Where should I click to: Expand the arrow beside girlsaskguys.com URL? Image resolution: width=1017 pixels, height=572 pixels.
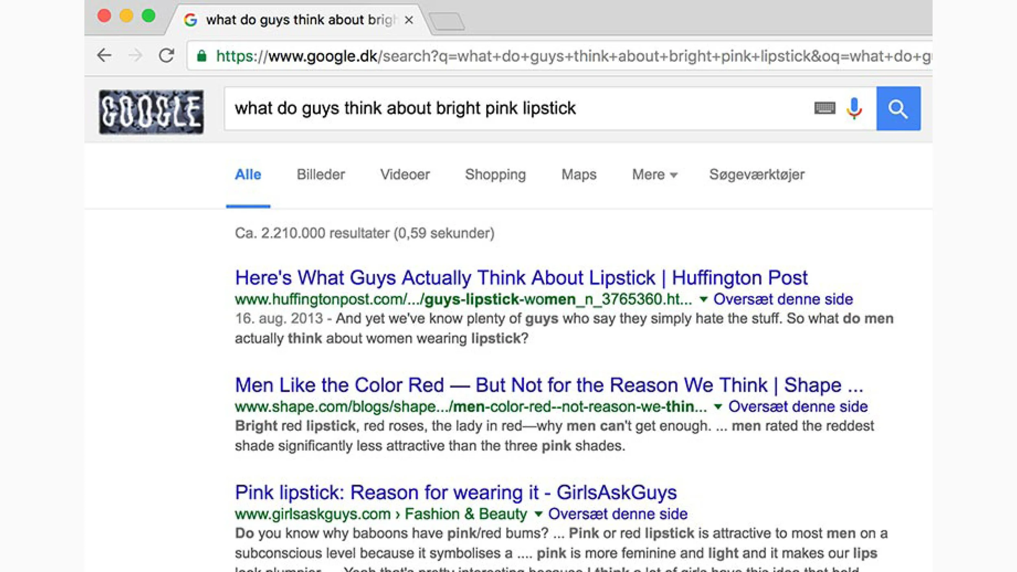click(538, 514)
